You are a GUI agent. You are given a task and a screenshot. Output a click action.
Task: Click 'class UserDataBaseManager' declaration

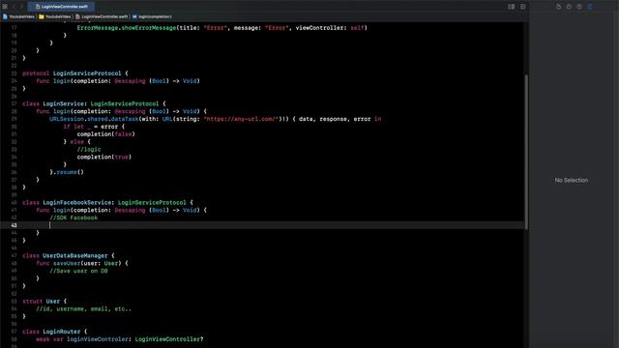(69, 255)
